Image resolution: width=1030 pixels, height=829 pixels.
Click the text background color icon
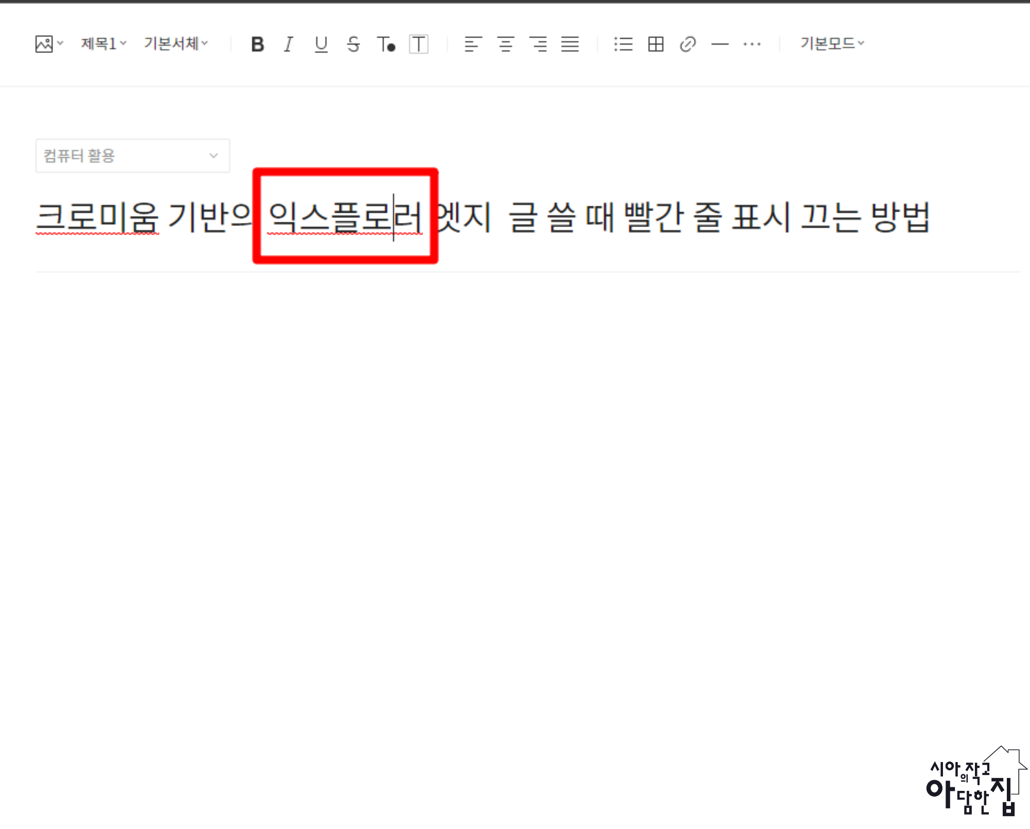419,45
